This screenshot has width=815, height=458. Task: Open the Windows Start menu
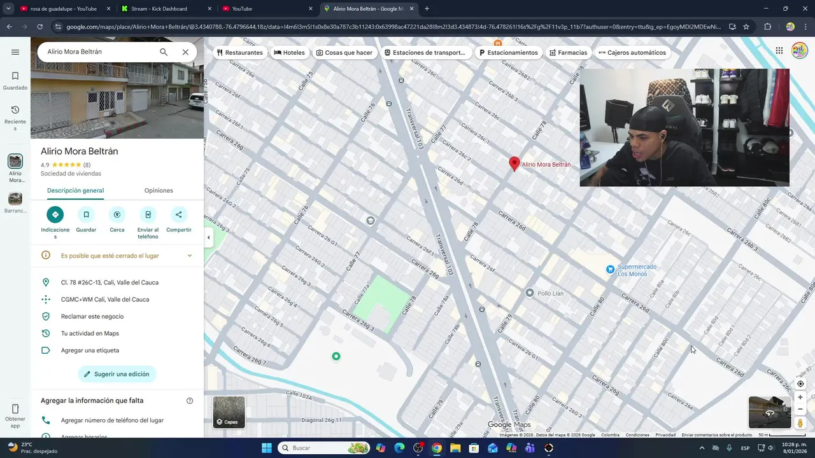tap(267, 448)
